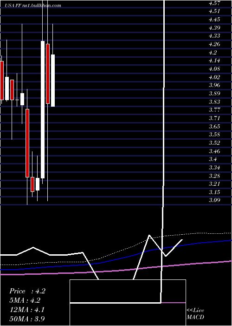Click the 4.45 price axis label
This screenshot has height=326, width=232.
coord(214,20)
